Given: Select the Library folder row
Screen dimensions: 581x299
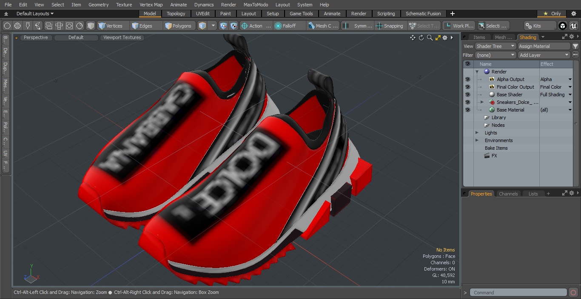Looking at the screenshot, I should pos(498,117).
